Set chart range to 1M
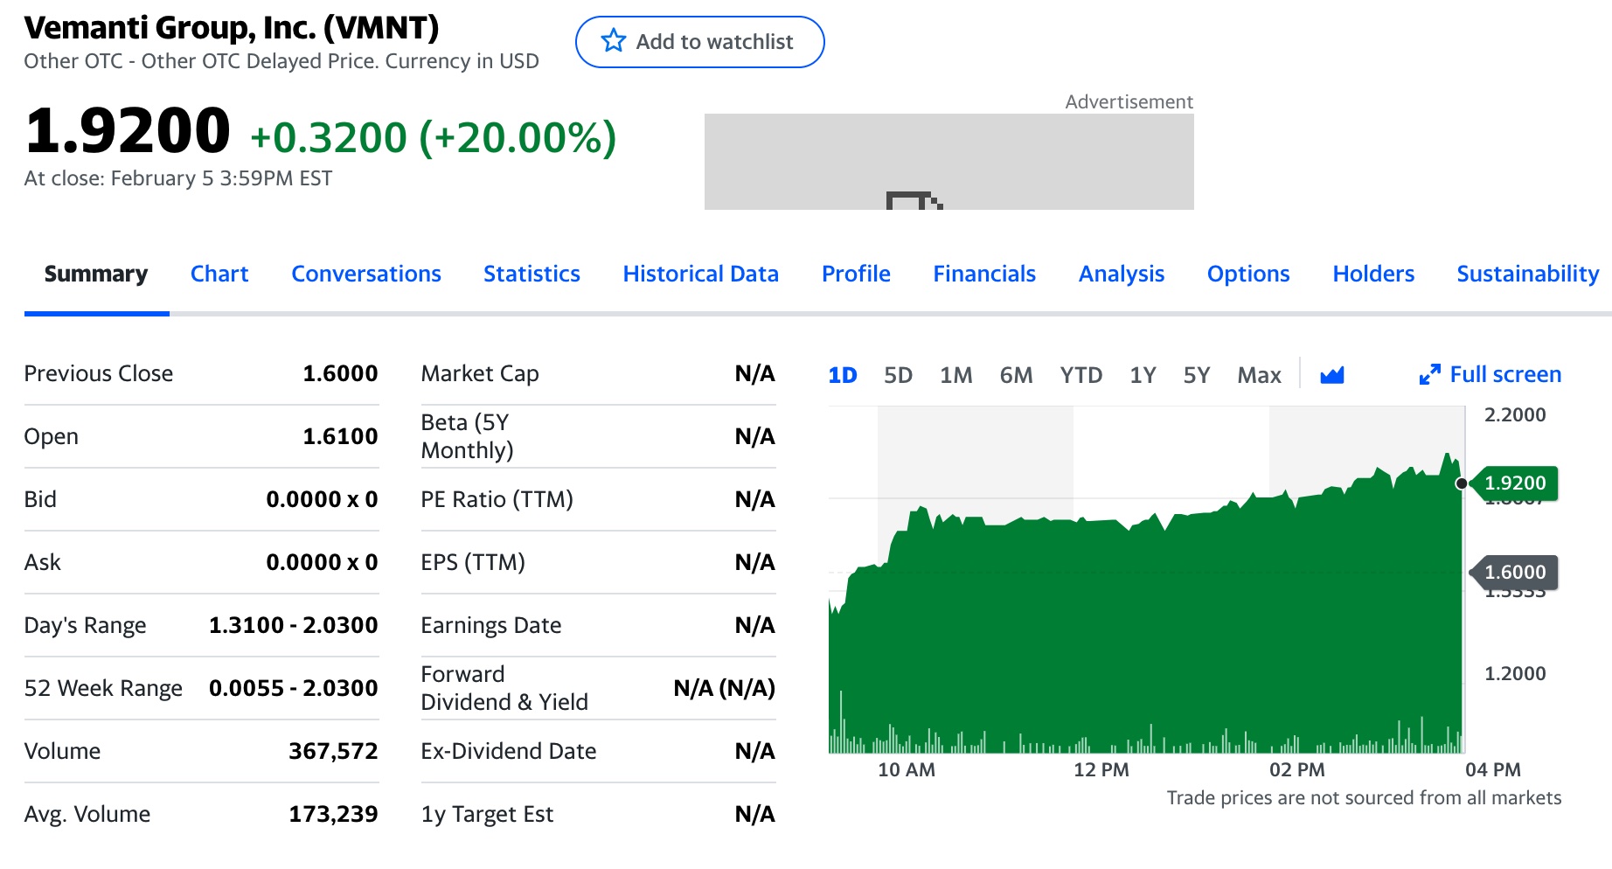This screenshot has height=869, width=1612. 956,375
